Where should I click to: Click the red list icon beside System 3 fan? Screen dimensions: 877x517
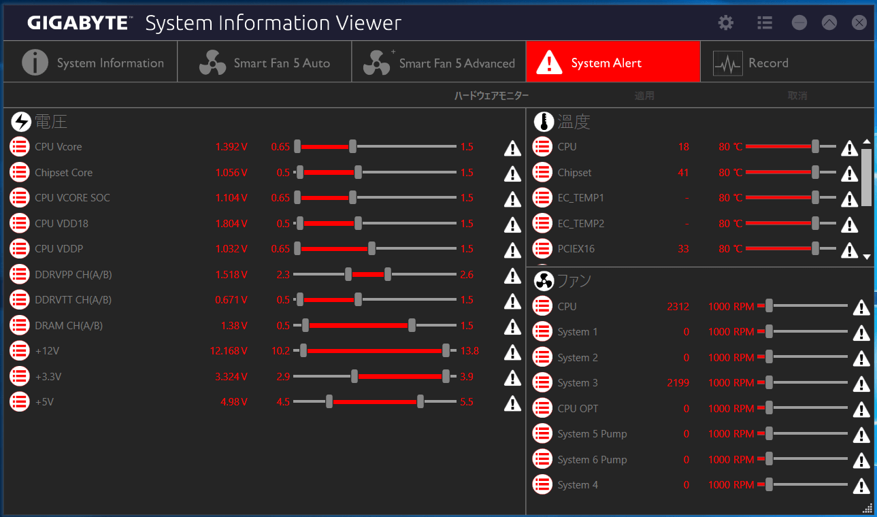tap(542, 383)
